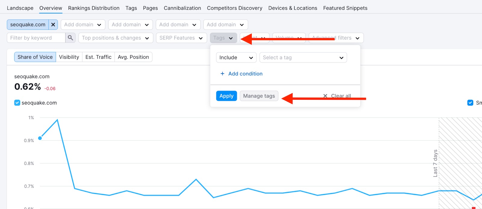Open the second Add domain dropdown
The image size is (482, 209).
pos(130,25)
